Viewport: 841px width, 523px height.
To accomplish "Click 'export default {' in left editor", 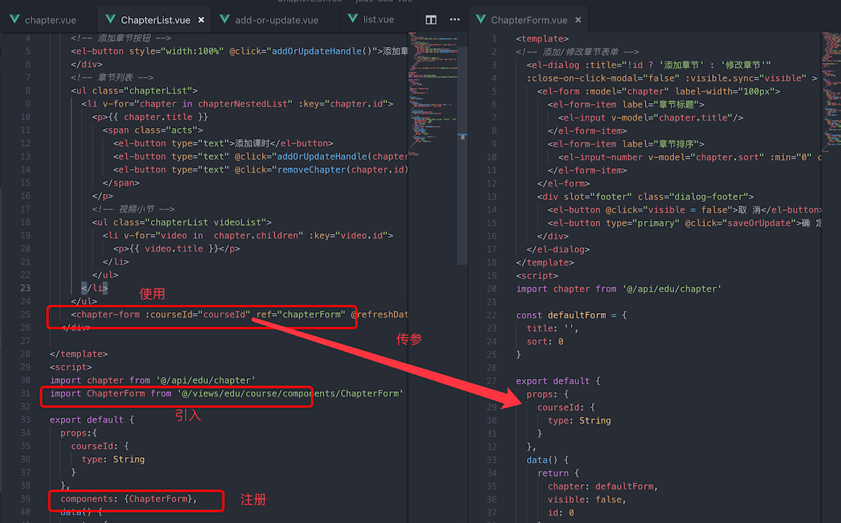I will [91, 420].
